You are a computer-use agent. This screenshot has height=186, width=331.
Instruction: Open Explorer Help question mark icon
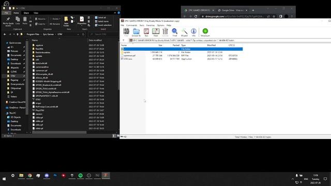point(118,13)
